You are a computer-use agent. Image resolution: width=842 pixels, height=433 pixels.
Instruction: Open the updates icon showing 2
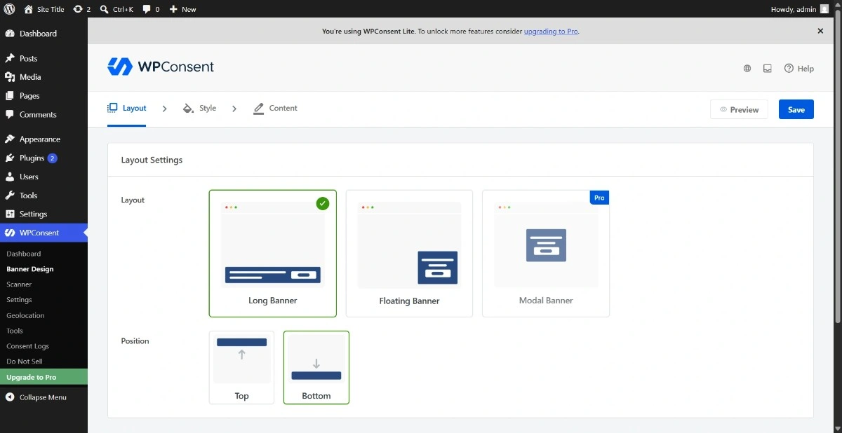(x=77, y=9)
